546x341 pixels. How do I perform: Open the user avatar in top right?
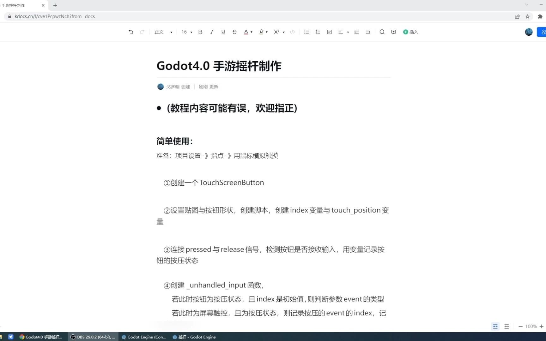tap(529, 32)
